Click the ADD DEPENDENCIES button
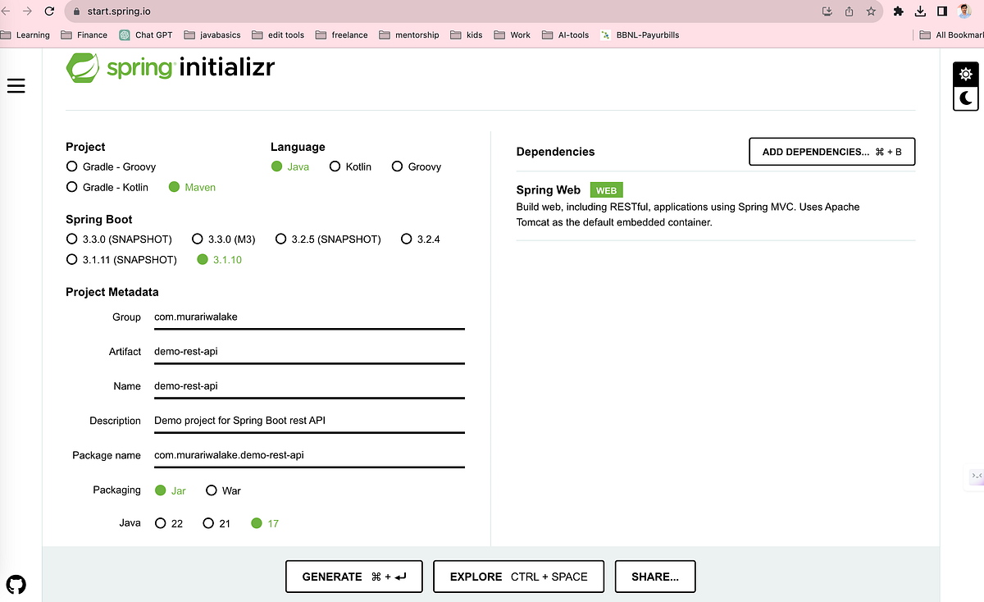 [831, 152]
